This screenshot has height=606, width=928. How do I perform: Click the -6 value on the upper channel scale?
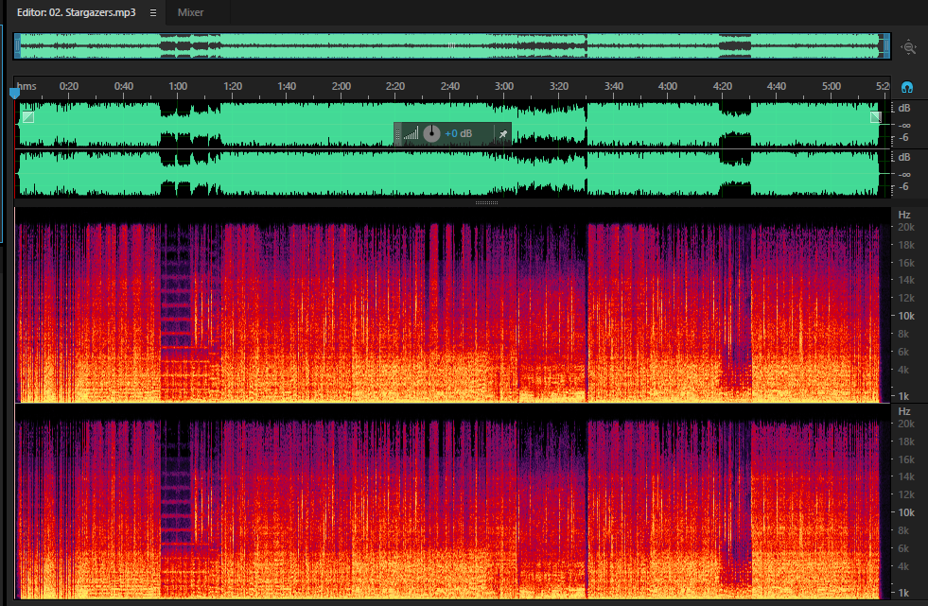pos(903,138)
